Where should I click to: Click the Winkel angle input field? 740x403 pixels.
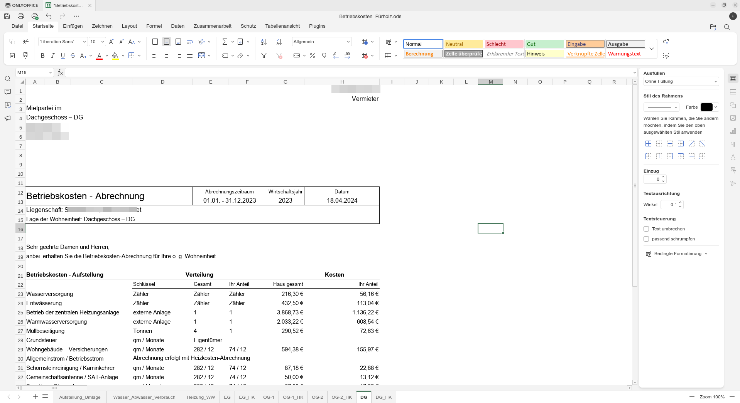pos(669,205)
